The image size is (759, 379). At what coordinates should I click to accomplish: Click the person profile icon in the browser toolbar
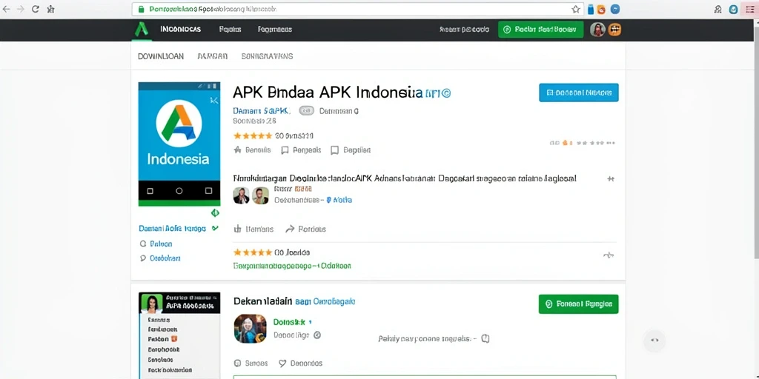pos(718,9)
